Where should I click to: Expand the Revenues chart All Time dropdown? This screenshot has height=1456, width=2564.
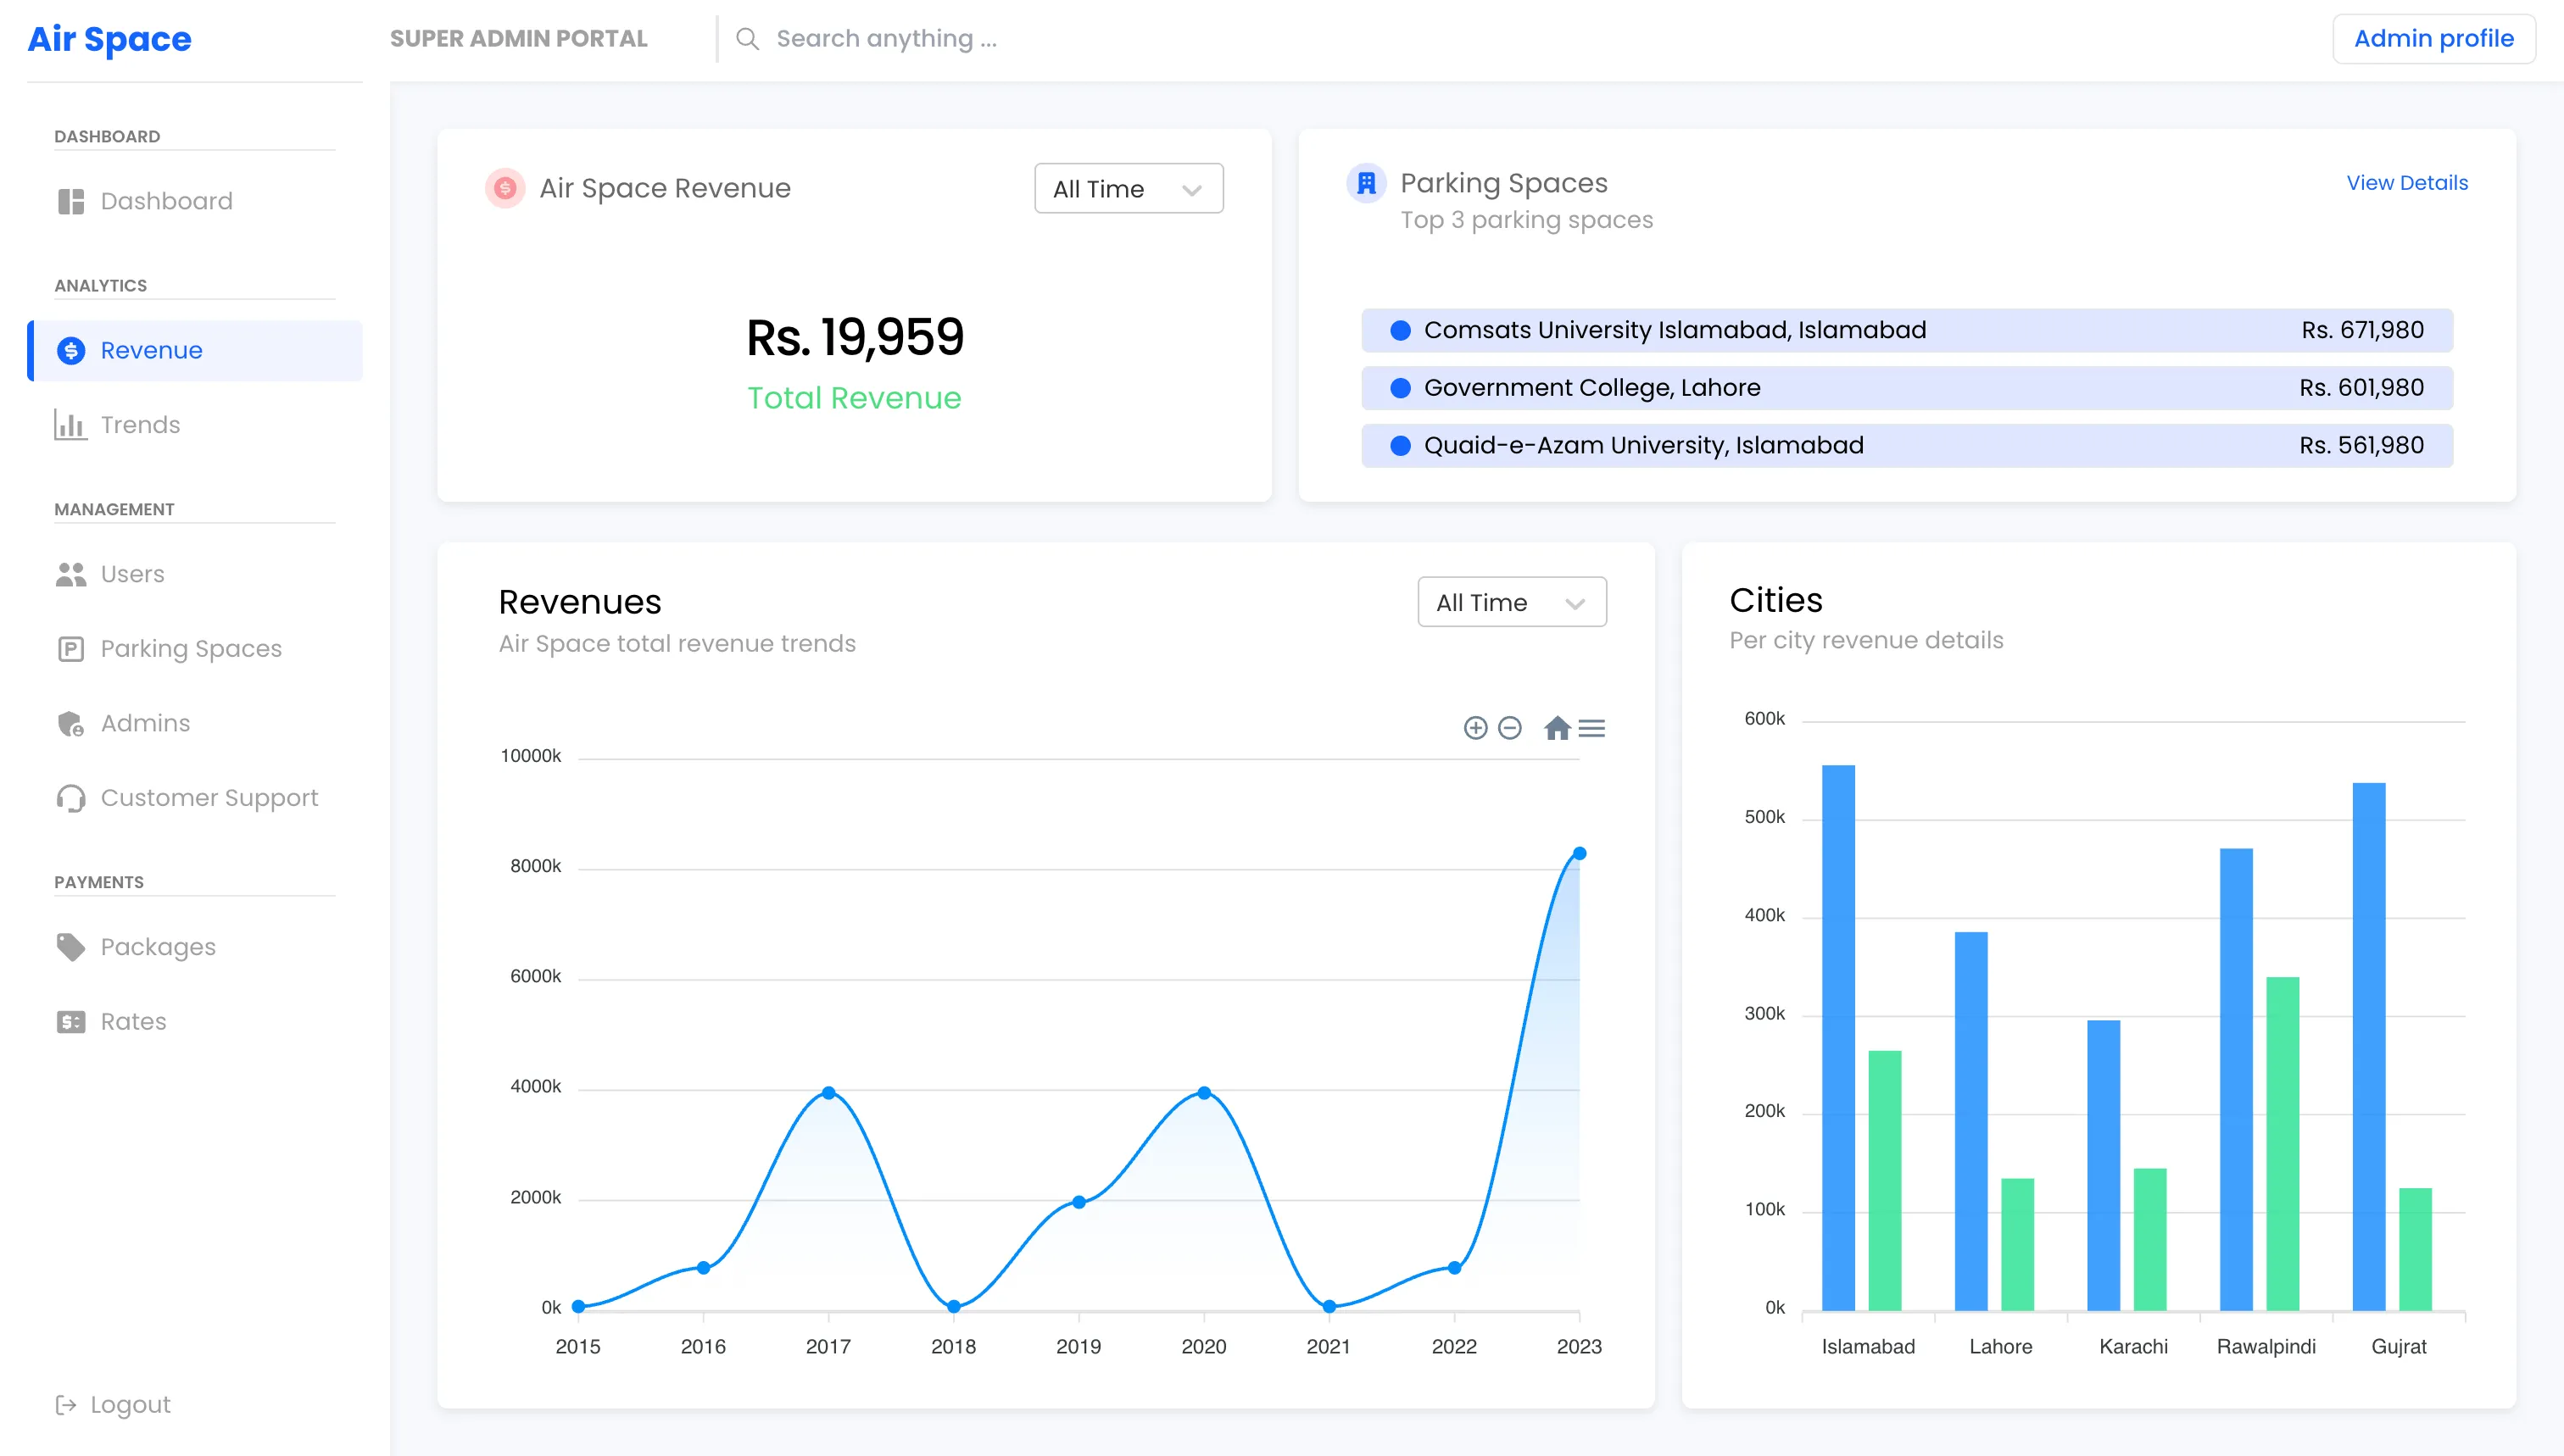(x=1511, y=602)
